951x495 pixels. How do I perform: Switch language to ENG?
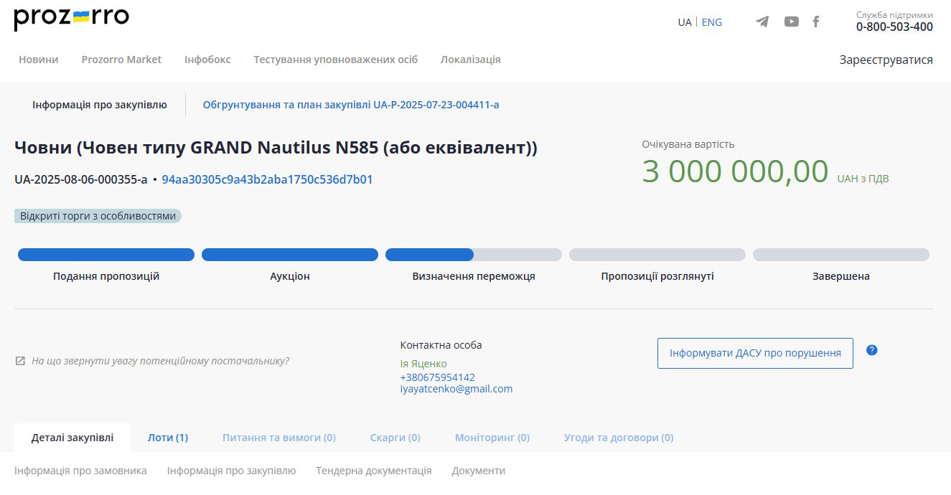(x=711, y=22)
